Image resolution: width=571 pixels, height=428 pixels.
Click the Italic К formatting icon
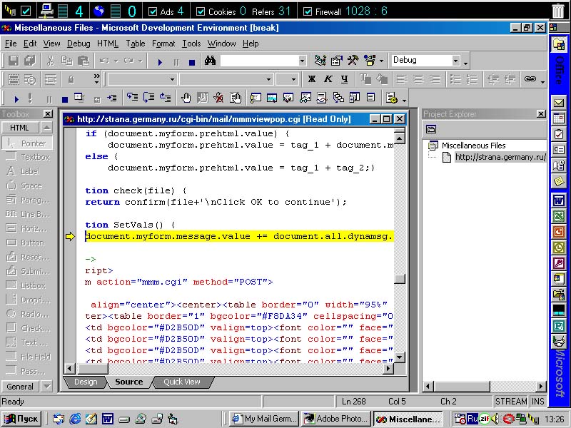click(x=328, y=79)
